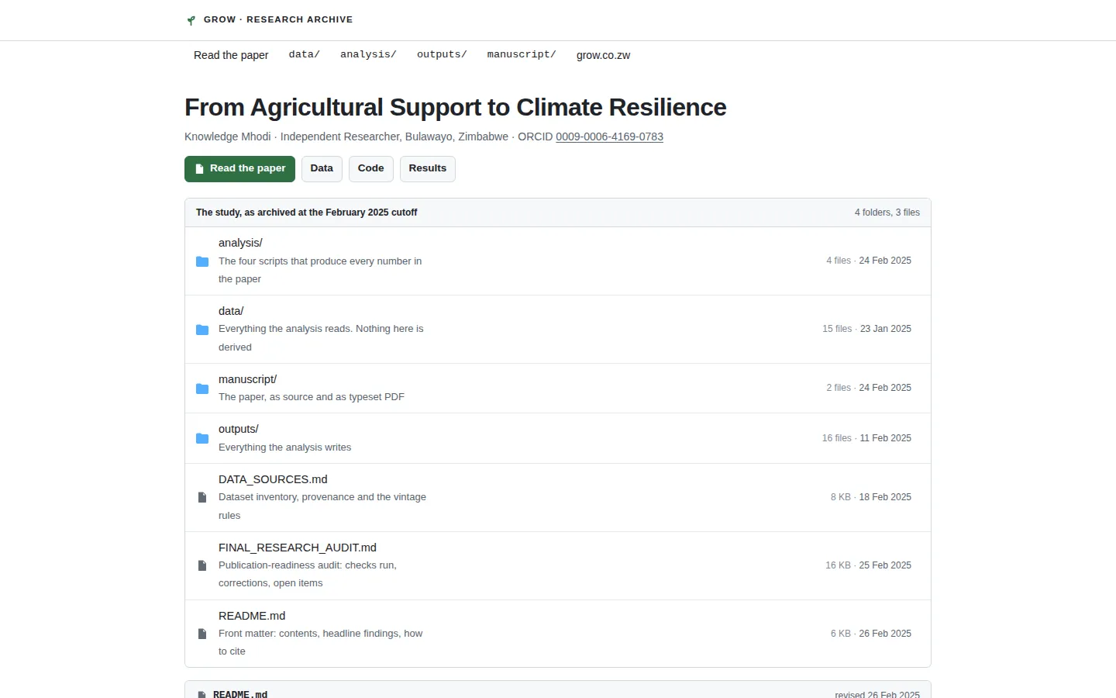
Task: Open the analysis/ folder name link
Action: [x=240, y=243]
